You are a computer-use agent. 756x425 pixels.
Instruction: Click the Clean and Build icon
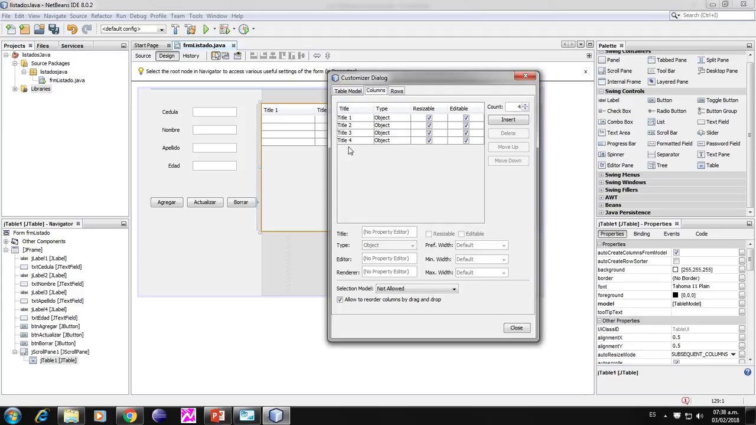(190, 29)
